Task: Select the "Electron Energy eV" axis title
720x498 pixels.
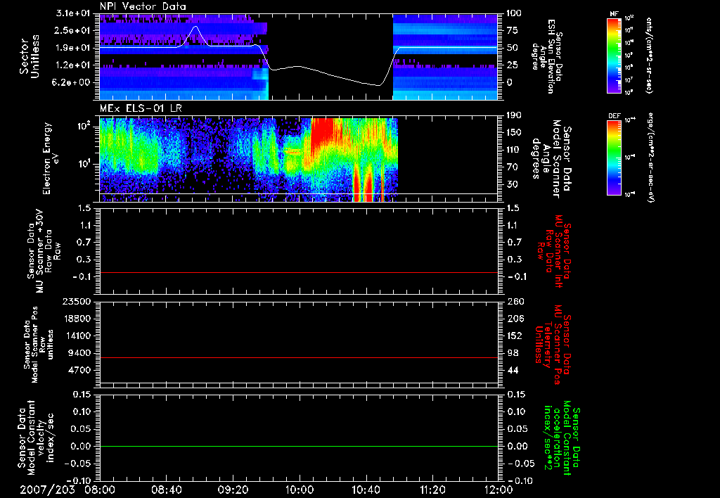Action: coord(51,158)
